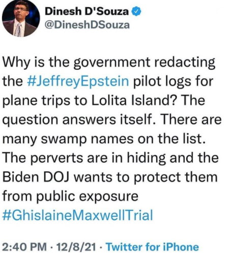Open the #GhislaineMaxwellTrial hashtag
The height and width of the screenshot is (253, 235).
point(78,215)
